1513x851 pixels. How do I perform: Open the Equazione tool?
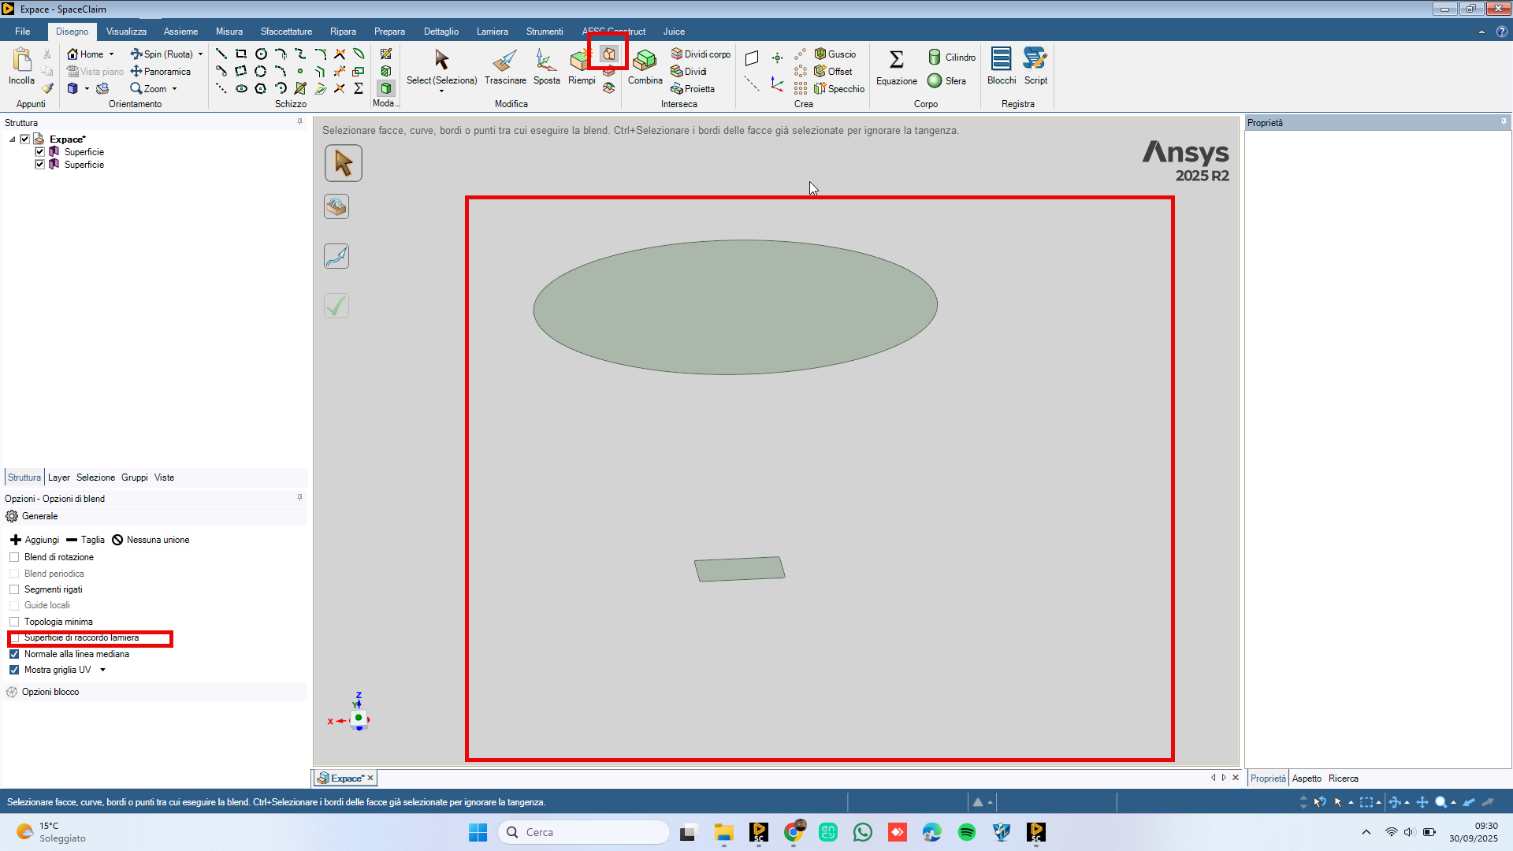896,61
